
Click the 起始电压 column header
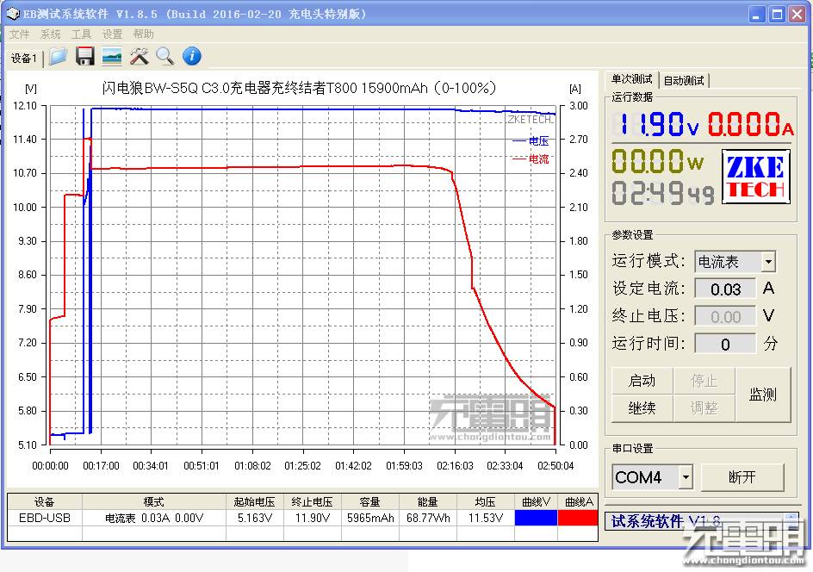[255, 502]
